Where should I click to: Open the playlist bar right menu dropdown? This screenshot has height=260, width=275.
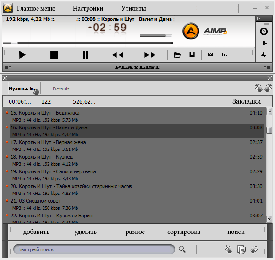coord(267,67)
